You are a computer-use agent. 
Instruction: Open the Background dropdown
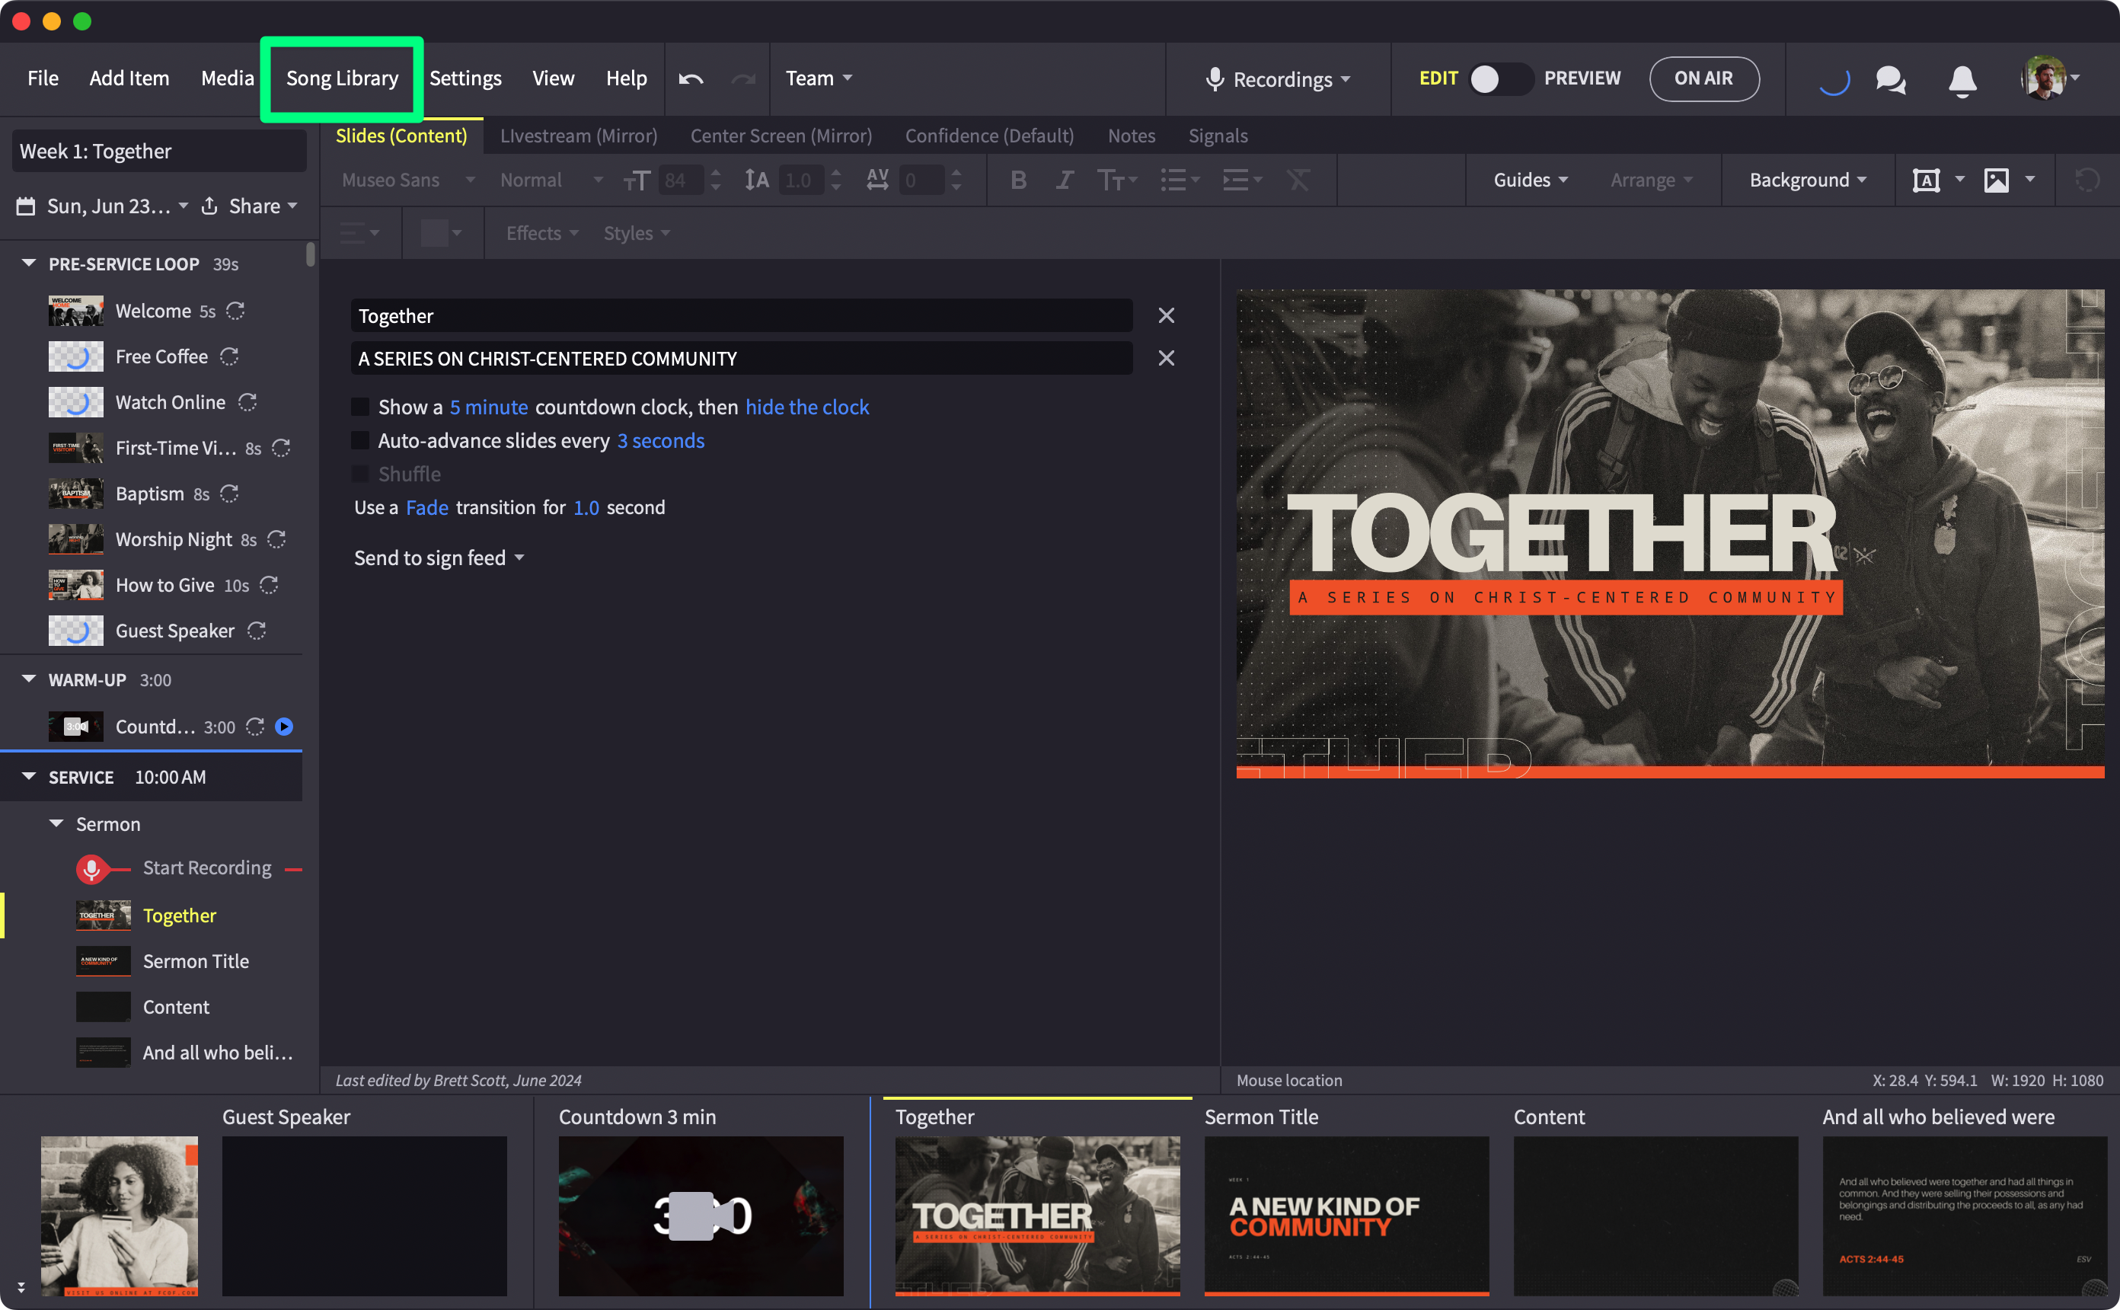[1807, 181]
